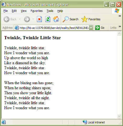Click the scrollbar down arrow
This screenshot has height=126, width=123.
click(119, 116)
